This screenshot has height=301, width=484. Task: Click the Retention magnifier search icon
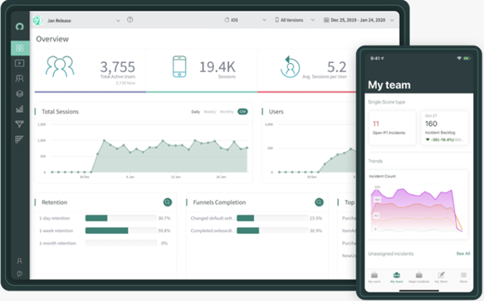[168, 202]
